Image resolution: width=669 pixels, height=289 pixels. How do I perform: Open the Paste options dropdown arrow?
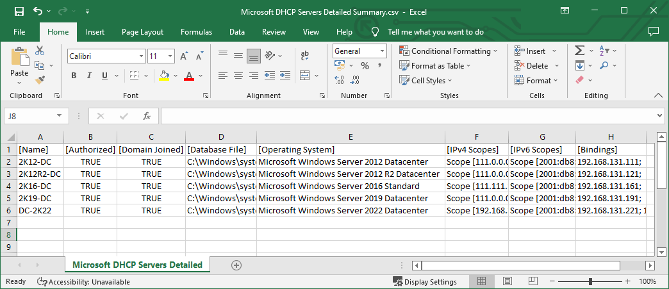coord(19,82)
